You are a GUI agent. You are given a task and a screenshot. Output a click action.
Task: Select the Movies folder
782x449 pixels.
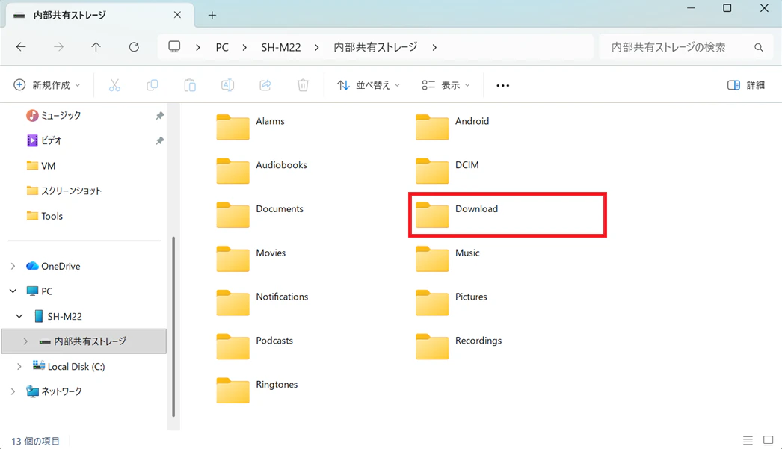click(251, 258)
